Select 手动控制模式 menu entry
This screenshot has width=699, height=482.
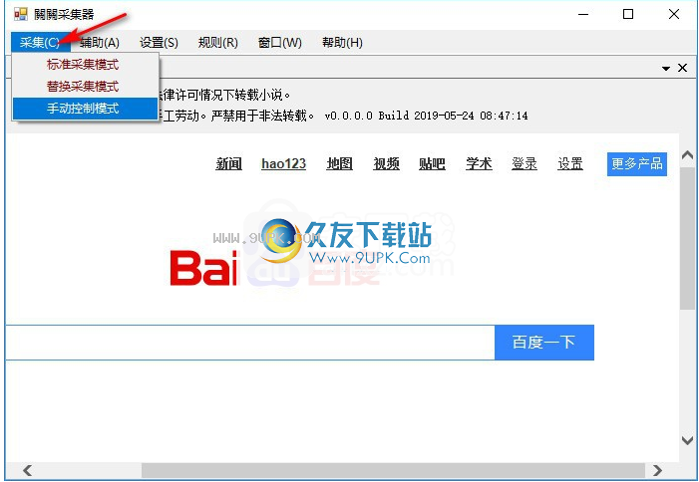[85, 109]
